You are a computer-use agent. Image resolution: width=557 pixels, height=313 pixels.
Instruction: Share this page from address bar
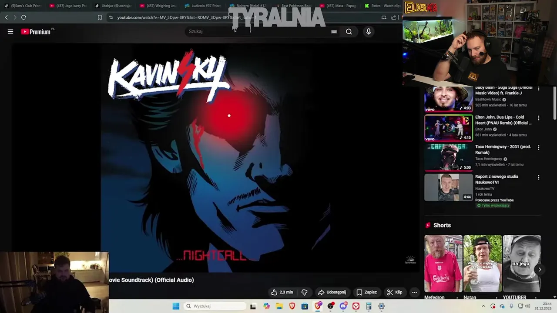pos(394,17)
